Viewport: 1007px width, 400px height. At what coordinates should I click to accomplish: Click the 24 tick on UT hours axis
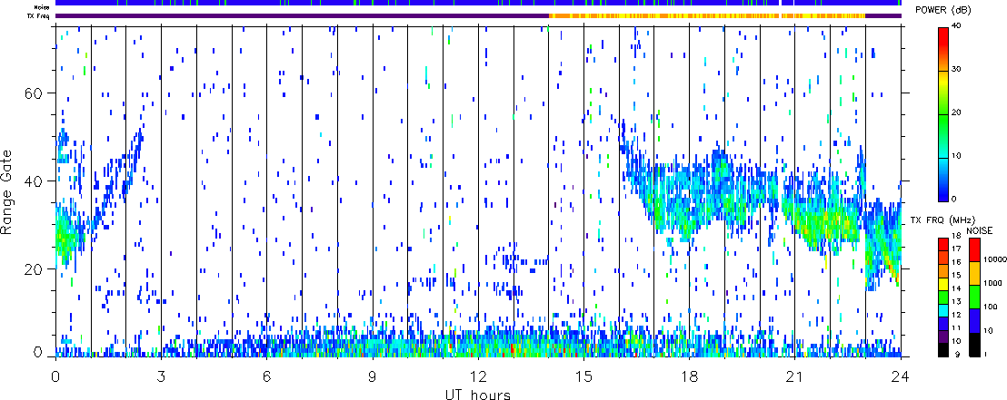[x=901, y=375]
